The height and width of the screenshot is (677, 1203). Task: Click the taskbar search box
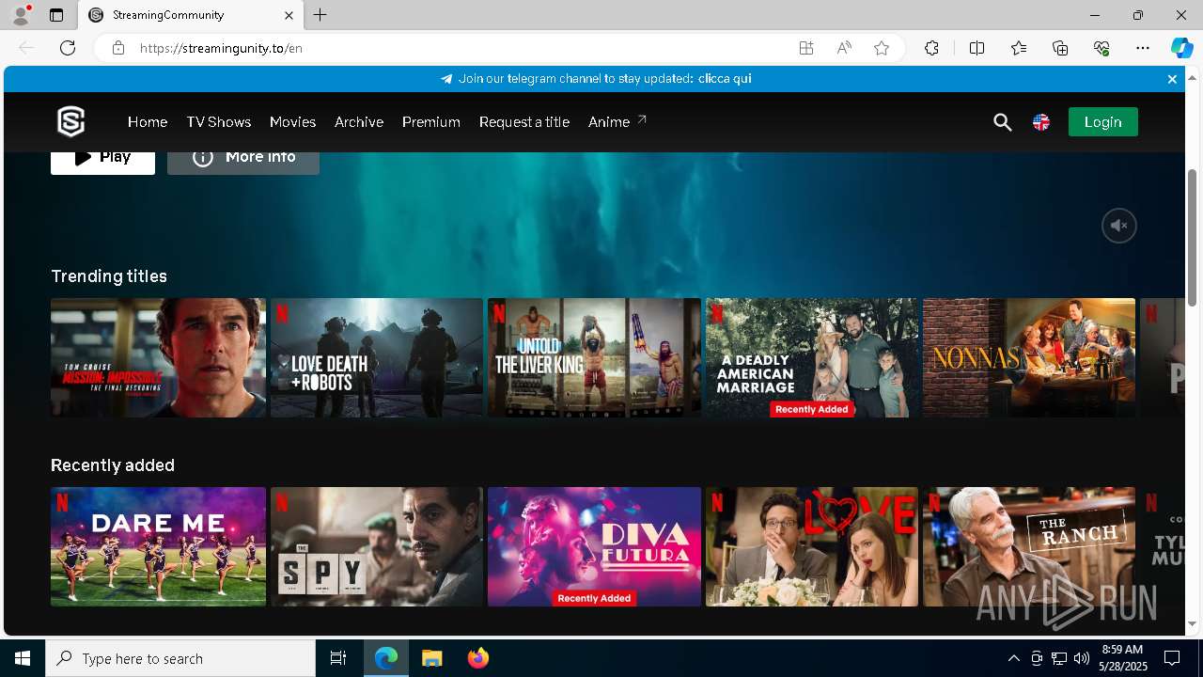coord(180,658)
